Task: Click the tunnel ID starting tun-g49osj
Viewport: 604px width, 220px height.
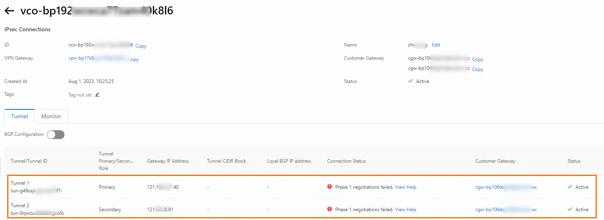Action: pos(36,191)
